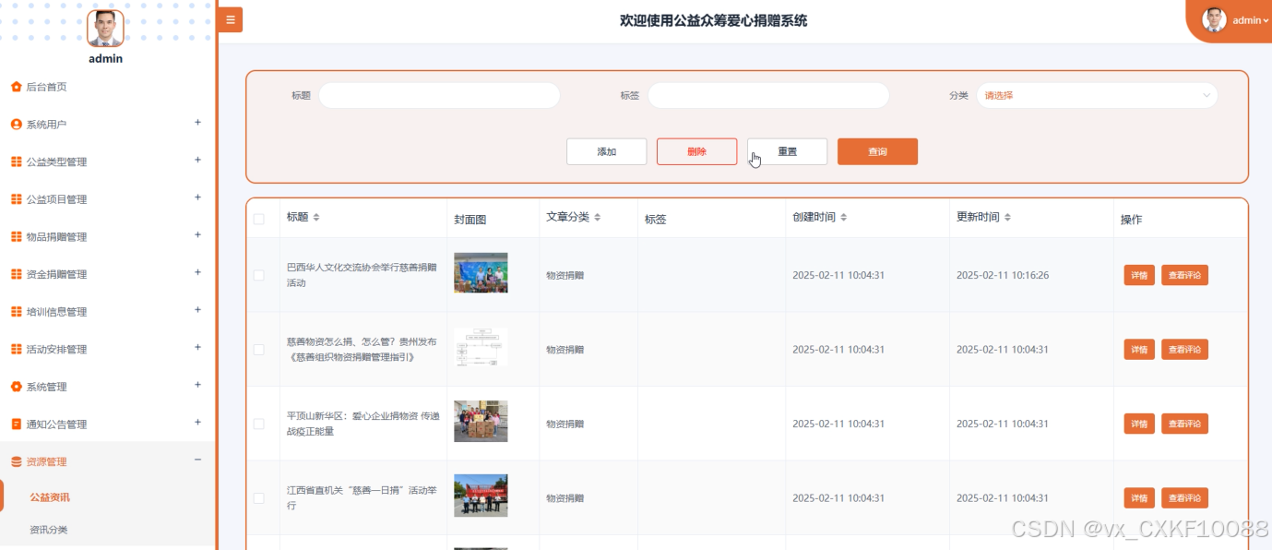Tick the select-all checkbox in the table header
This screenshot has height=550, width=1272.
[258, 219]
